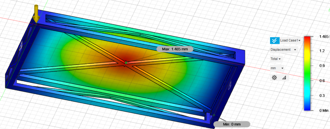Click the blue load case checkmark icon
330x129 pixels.
click(x=275, y=40)
